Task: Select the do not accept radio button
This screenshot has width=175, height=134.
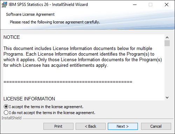Action: tap(6, 113)
